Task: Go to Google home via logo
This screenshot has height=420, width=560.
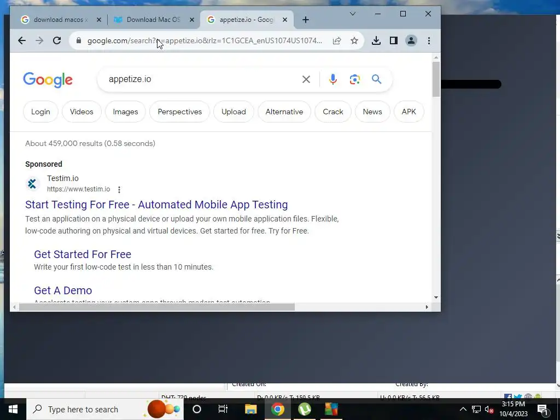Action: click(x=48, y=80)
